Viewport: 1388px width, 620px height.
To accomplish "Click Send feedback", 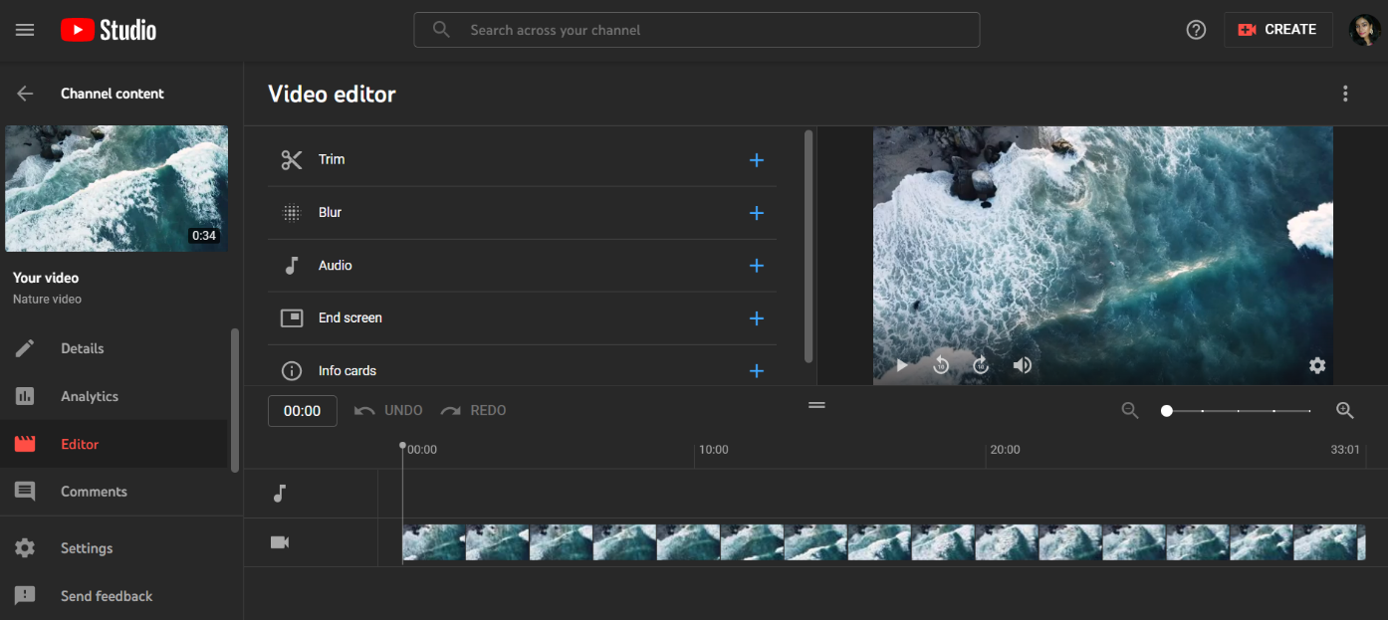I will tap(106, 595).
